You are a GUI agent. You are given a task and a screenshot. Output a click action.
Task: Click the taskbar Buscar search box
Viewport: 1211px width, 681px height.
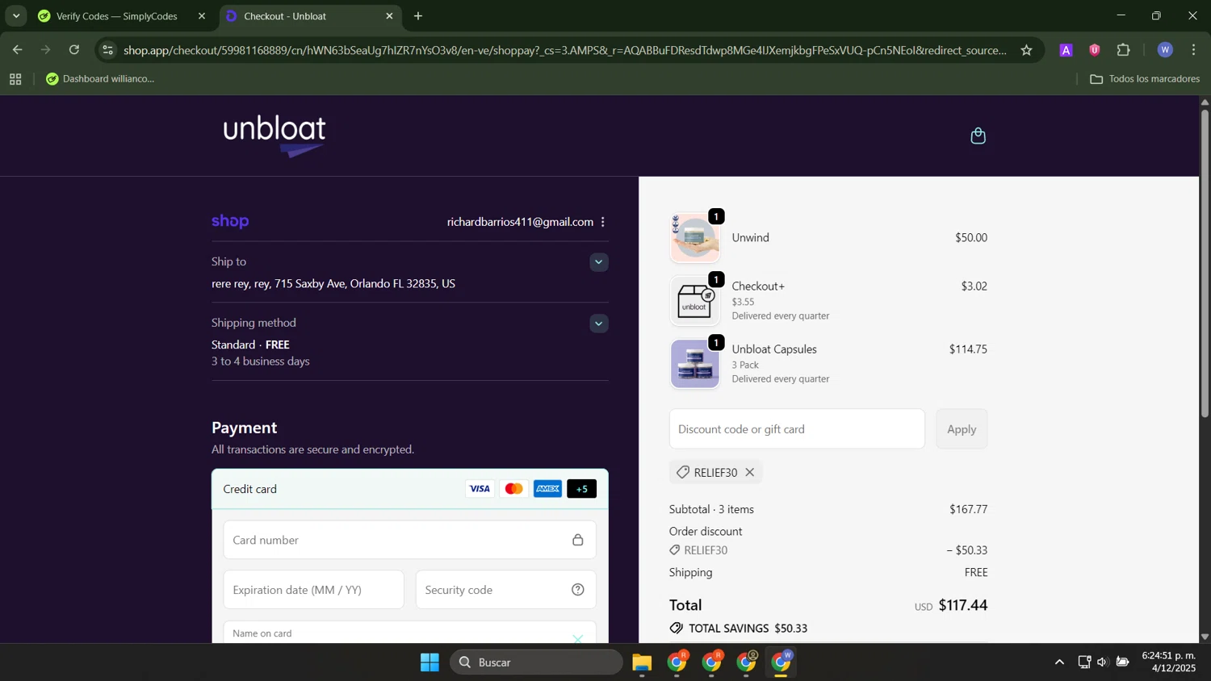click(536, 662)
